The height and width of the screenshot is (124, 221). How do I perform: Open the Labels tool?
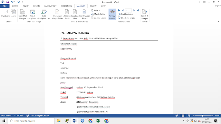(13, 14)
